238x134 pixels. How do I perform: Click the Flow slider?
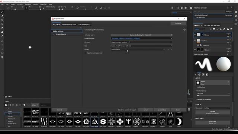click(x=35, y=9)
